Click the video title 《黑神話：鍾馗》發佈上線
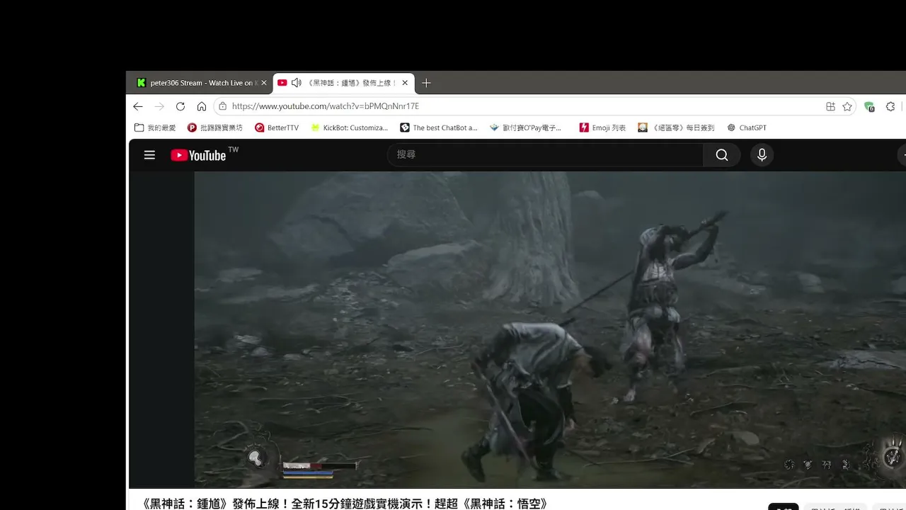 (x=345, y=504)
